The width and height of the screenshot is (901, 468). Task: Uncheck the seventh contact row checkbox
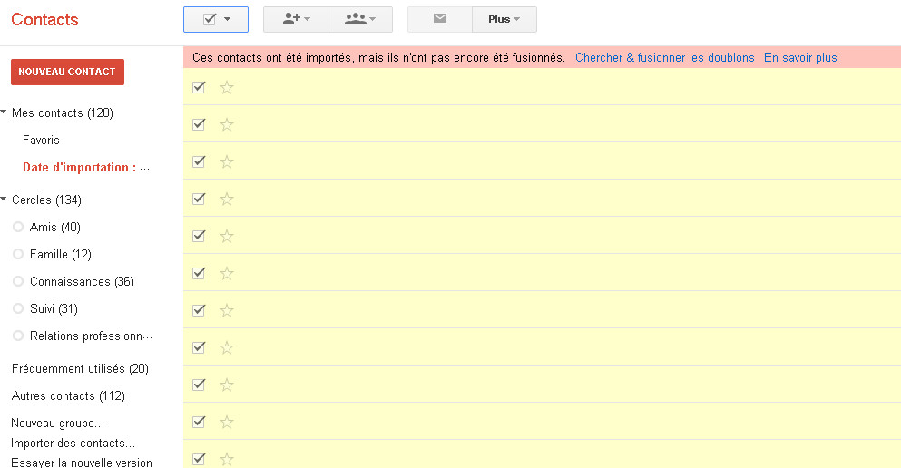(199, 310)
